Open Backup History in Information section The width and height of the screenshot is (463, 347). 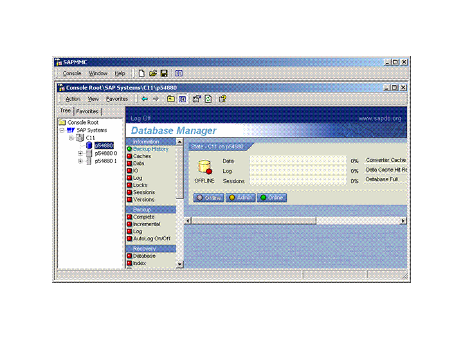point(150,149)
